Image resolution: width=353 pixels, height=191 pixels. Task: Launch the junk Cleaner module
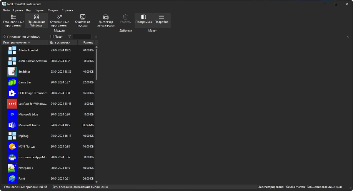[x=83, y=21]
